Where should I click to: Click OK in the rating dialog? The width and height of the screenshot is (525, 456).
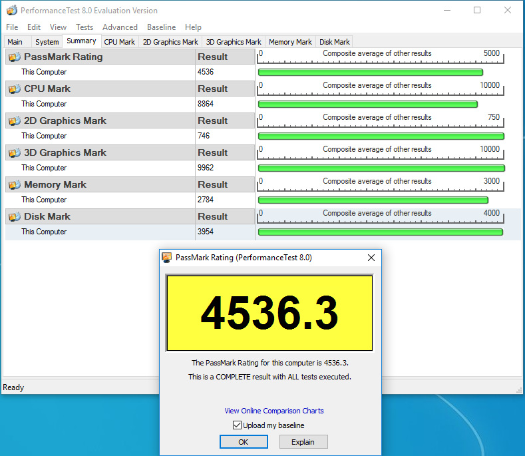click(244, 442)
